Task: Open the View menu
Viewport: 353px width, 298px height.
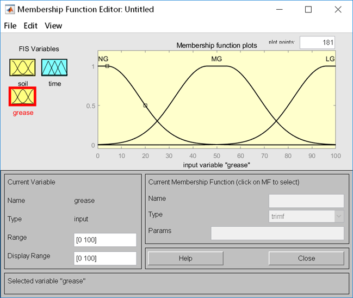Action: (x=53, y=26)
